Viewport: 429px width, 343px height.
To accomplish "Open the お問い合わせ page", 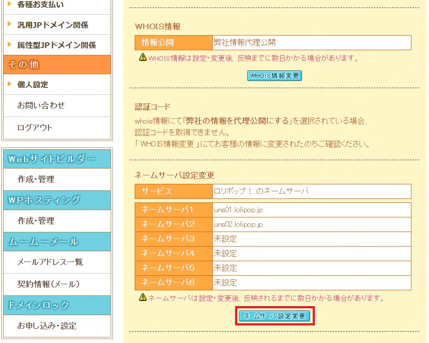I will click(x=41, y=105).
